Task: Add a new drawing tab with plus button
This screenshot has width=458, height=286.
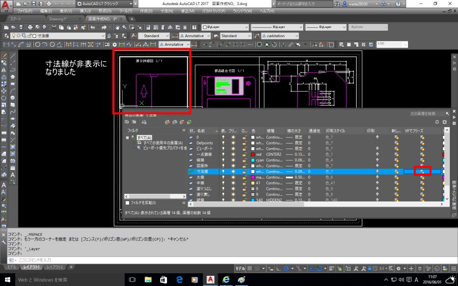Action: (132, 19)
